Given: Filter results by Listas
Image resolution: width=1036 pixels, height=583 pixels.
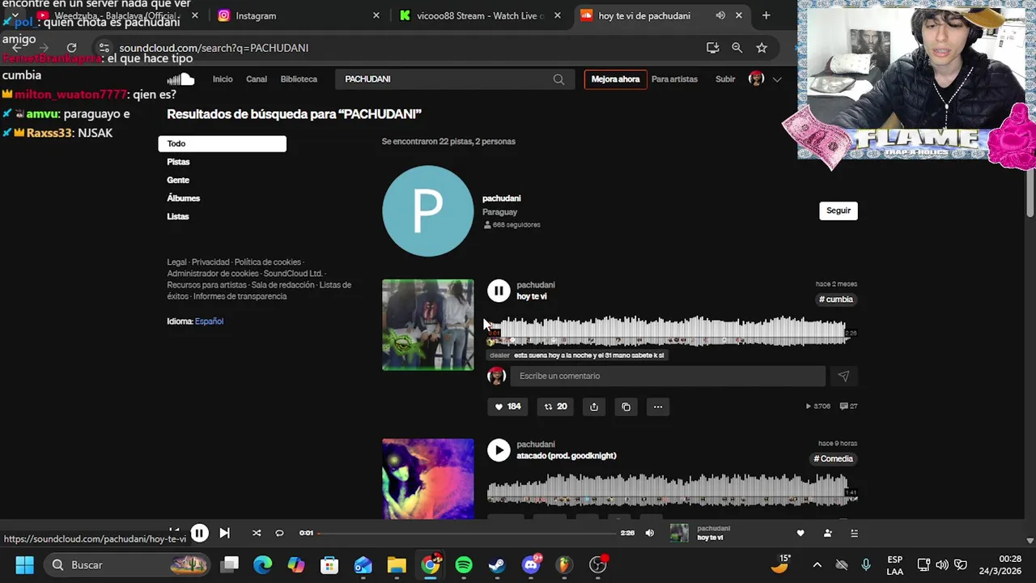Looking at the screenshot, I should 177,216.
